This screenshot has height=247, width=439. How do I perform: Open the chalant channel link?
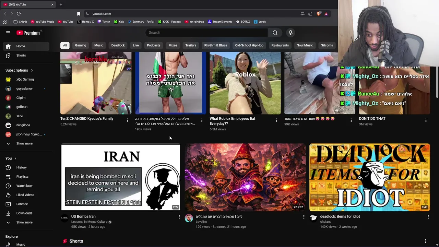point(325,222)
